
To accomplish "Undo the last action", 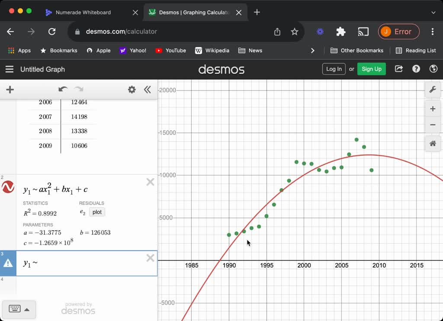I will pyautogui.click(x=62, y=90).
